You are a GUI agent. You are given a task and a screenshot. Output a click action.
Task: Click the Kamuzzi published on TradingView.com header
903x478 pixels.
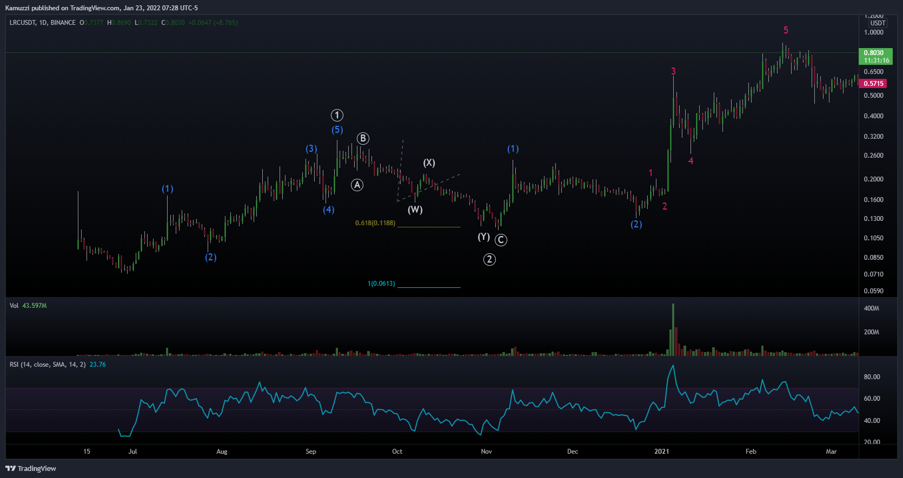[x=102, y=8]
